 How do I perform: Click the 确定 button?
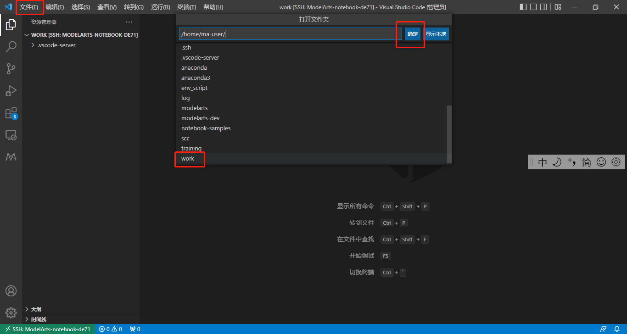click(x=413, y=34)
